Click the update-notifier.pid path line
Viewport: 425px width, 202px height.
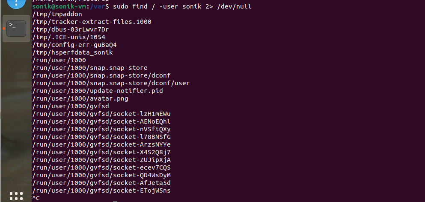(x=98, y=91)
